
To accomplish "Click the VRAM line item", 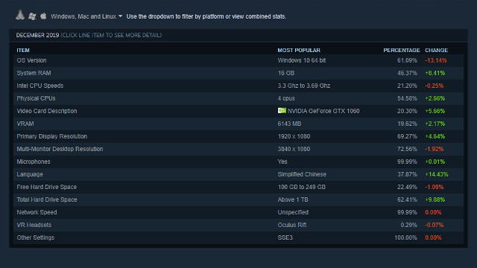I will pos(238,124).
